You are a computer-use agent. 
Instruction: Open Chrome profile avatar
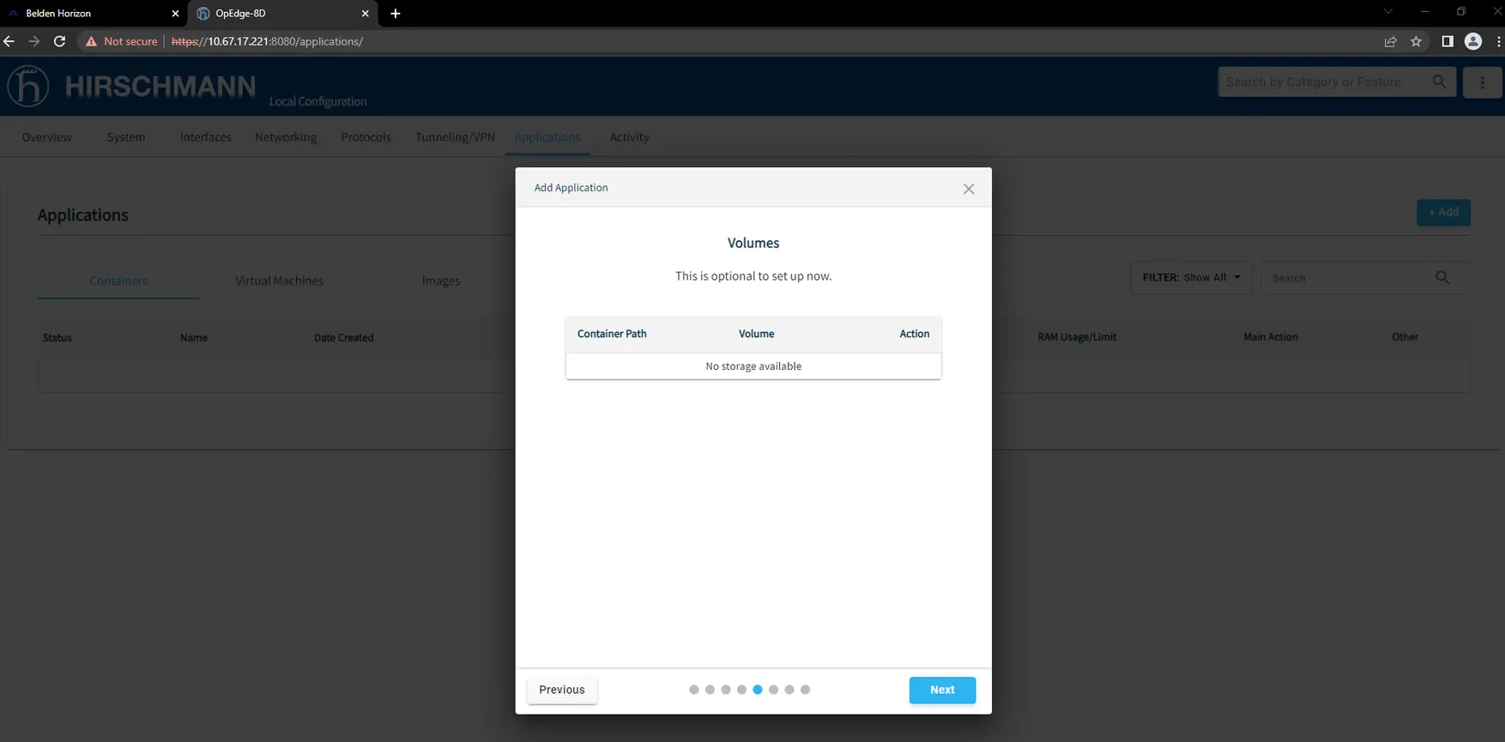pos(1473,41)
